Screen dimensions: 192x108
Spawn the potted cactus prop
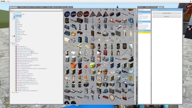coord(105,72)
